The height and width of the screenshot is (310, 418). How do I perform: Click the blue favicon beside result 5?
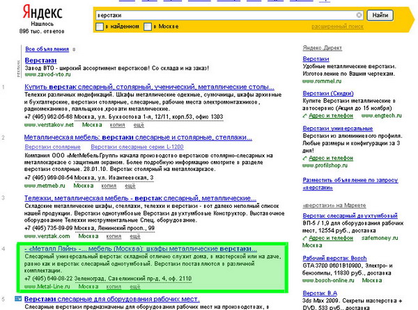(18, 299)
